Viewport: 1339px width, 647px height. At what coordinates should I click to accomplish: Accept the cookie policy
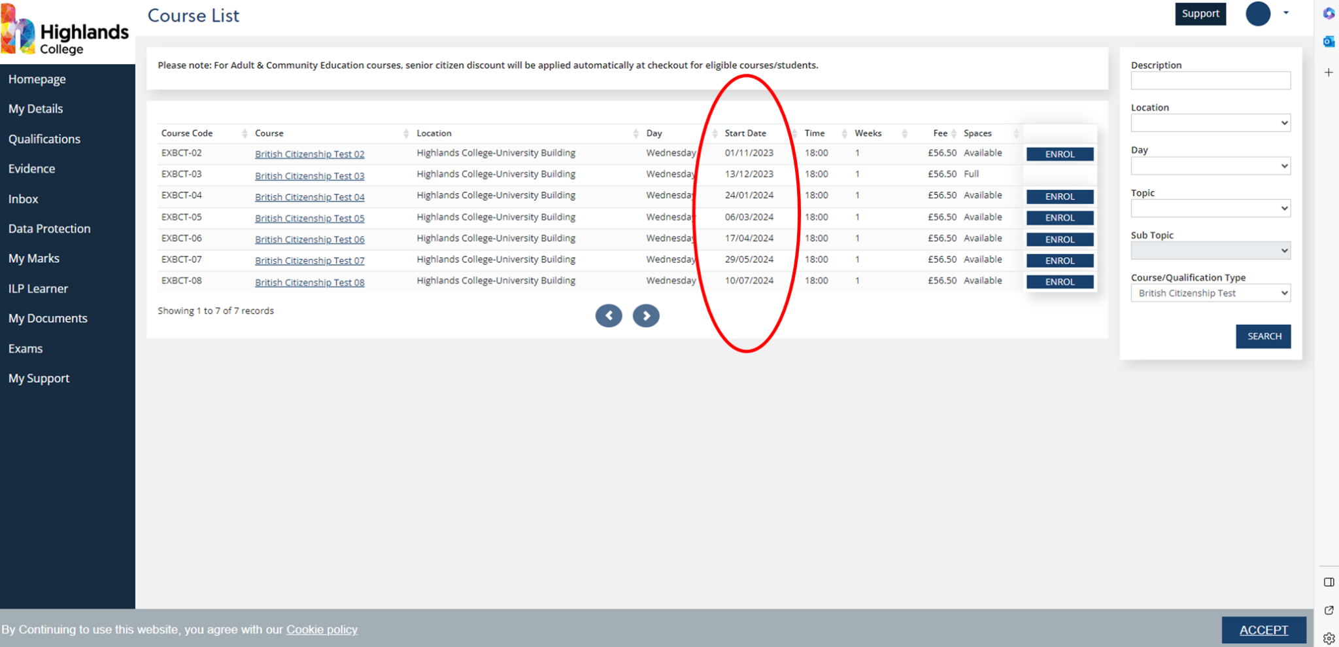tap(1264, 630)
